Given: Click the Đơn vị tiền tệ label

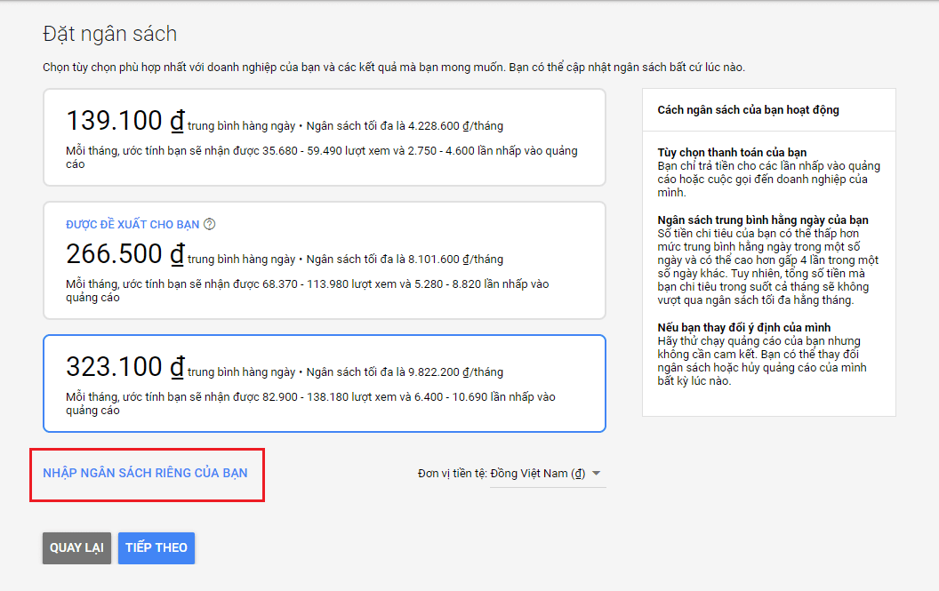Looking at the screenshot, I should pyautogui.click(x=452, y=474).
